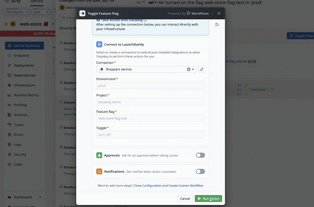
Task: Click the web-store service globe icon
Action: pos(13,24)
